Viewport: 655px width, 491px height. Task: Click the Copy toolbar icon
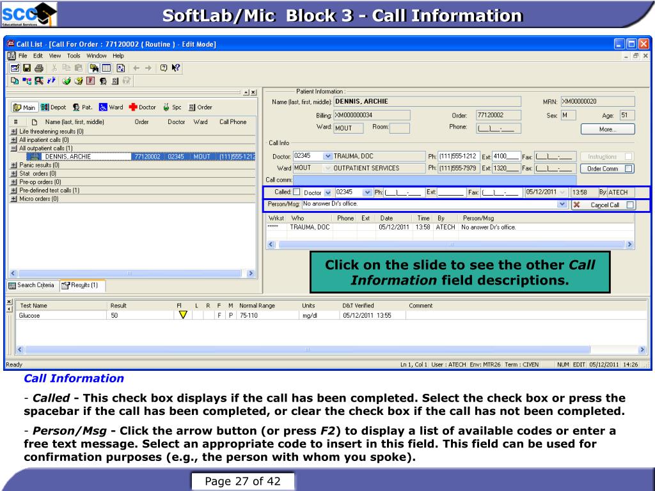click(x=66, y=68)
